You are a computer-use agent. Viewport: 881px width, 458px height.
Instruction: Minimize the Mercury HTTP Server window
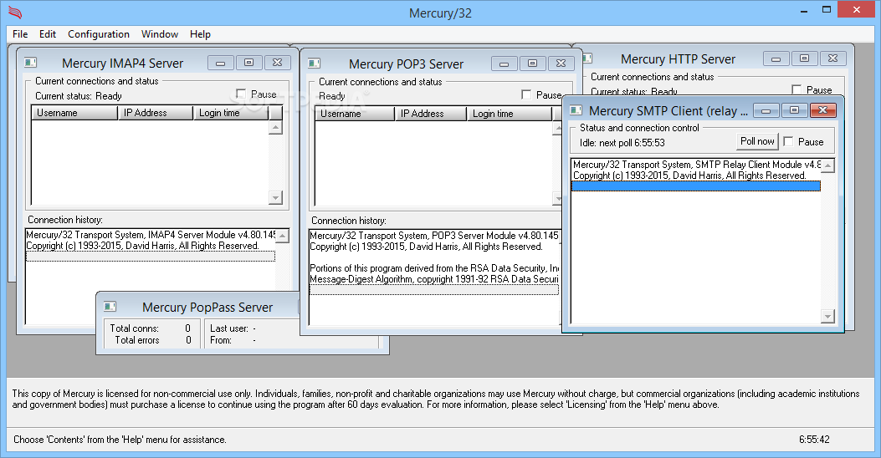(776, 59)
